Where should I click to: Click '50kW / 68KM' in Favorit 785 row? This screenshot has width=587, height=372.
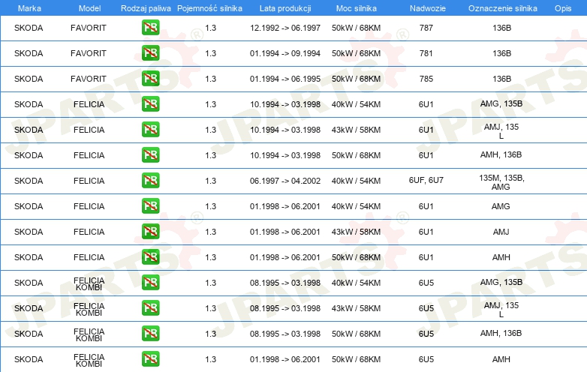356,79
